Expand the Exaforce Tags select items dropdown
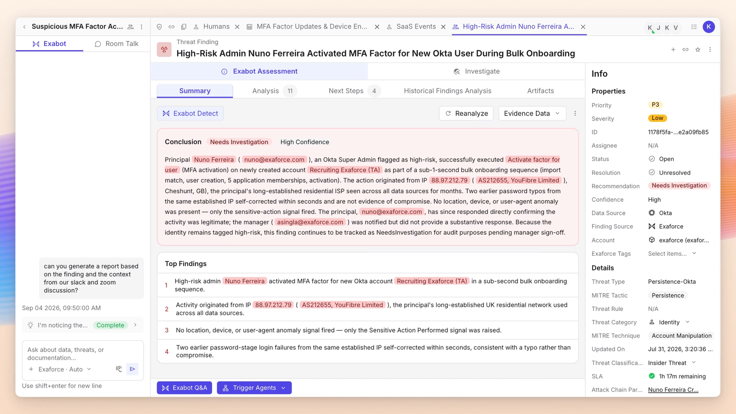736x414 pixels. [x=672, y=253]
